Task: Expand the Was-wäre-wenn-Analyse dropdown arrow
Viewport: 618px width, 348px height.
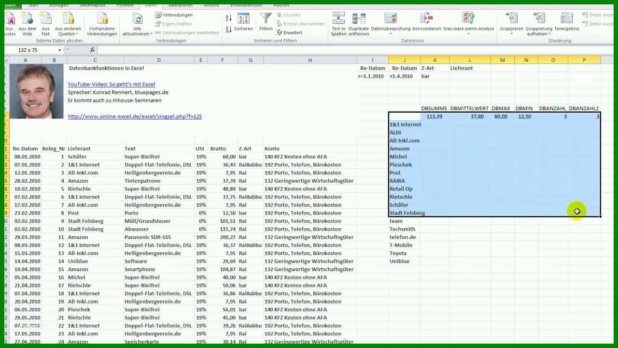Action: 468,34
